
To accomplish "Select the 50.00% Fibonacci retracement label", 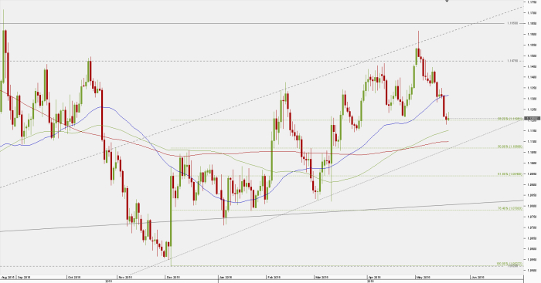I will pyautogui.click(x=510, y=147).
